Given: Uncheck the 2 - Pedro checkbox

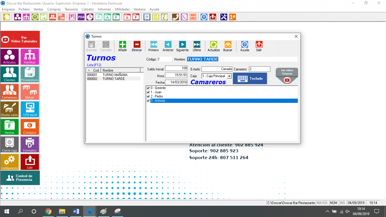Looking at the screenshot, I should (x=148, y=96).
